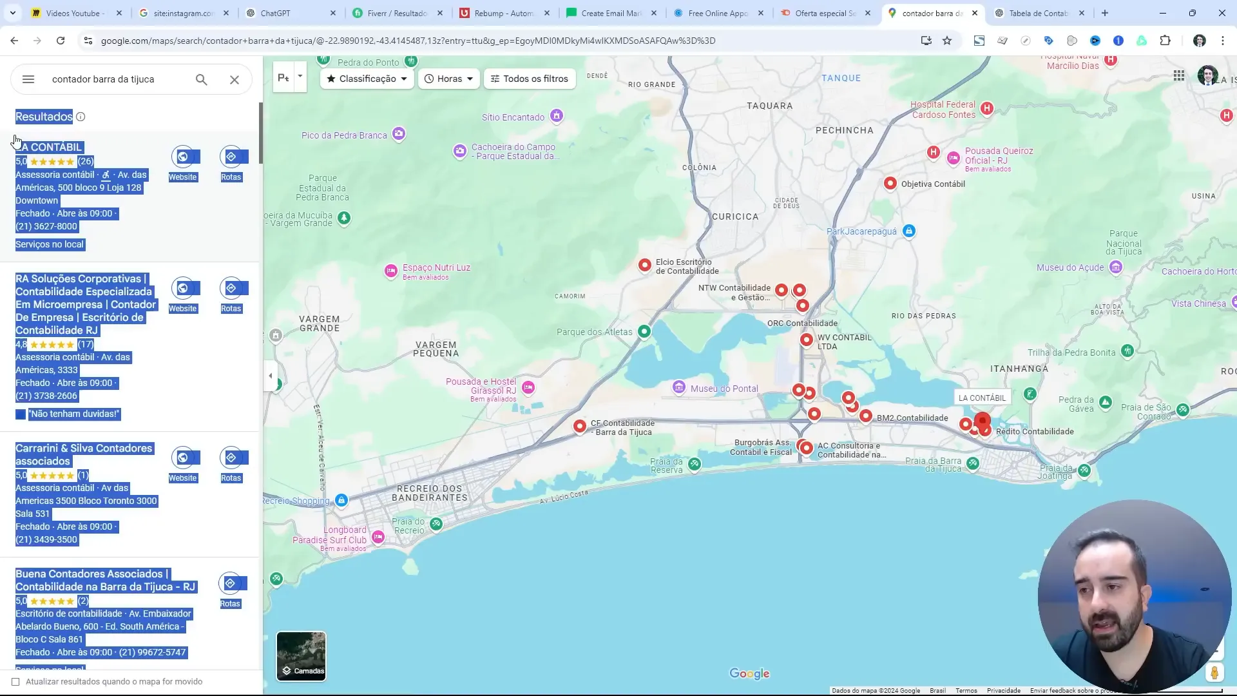Screen dimensions: 1237x696
Task: Click the Parque dos Atletas marker
Action: coord(644,331)
